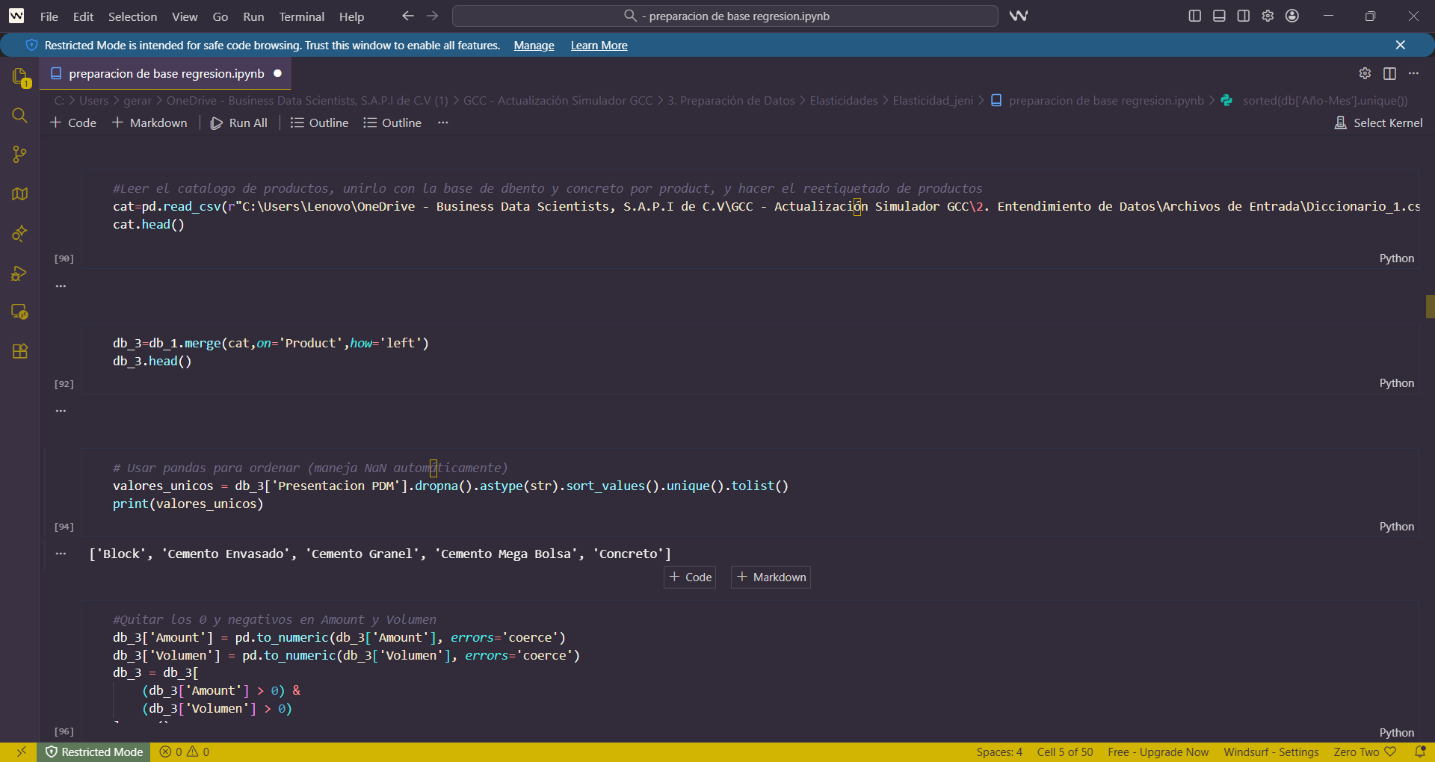Open the Explorer view in activity bar
1435x762 pixels.
[20, 77]
